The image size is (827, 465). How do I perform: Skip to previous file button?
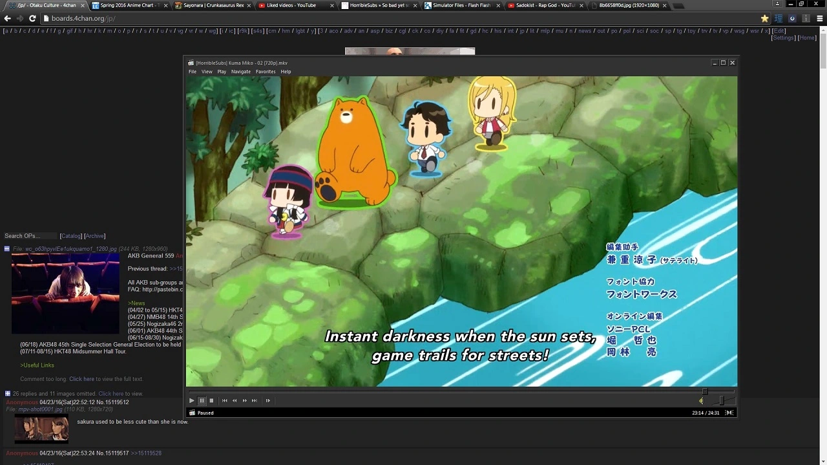tap(224, 401)
